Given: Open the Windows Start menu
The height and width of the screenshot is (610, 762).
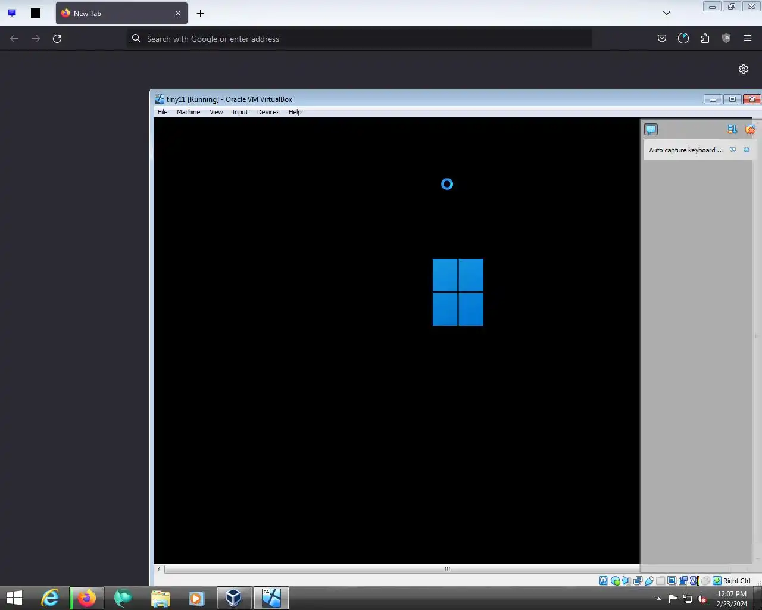Looking at the screenshot, I should pos(14,598).
